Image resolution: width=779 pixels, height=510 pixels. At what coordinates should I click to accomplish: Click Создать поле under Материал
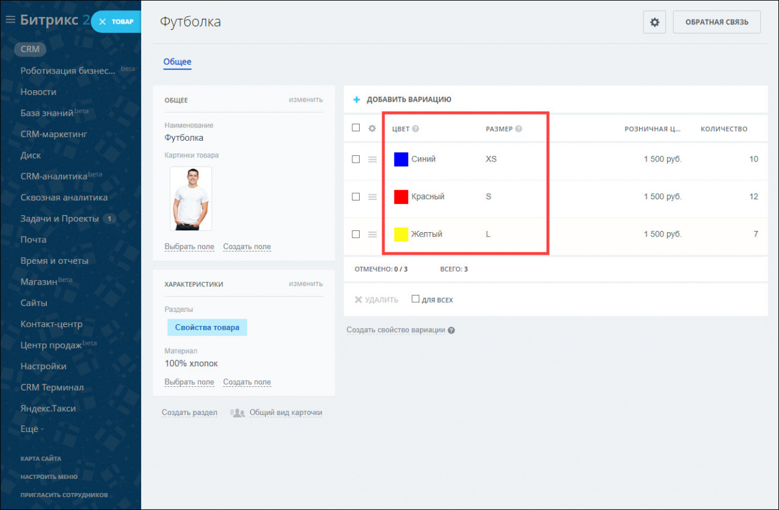tap(247, 382)
